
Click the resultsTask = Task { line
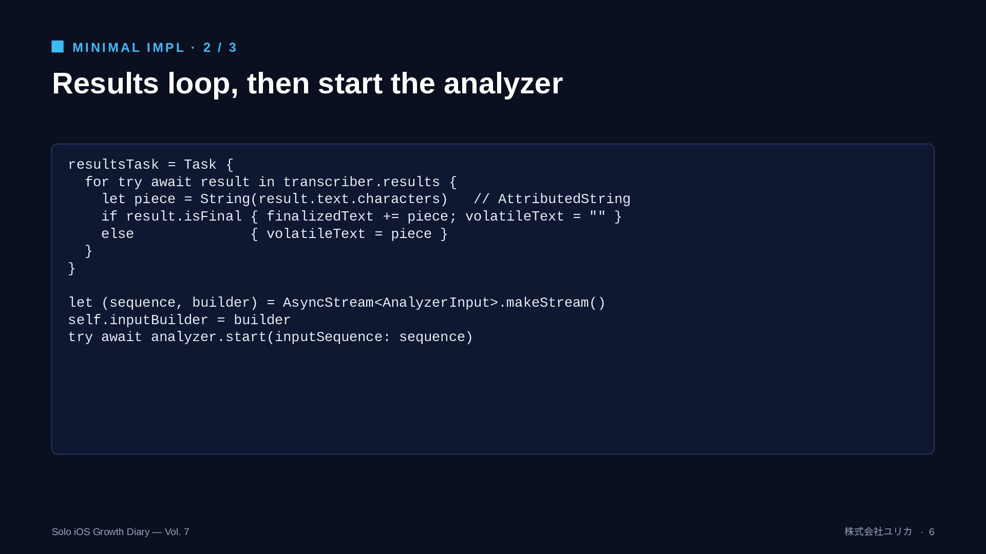[150, 165]
